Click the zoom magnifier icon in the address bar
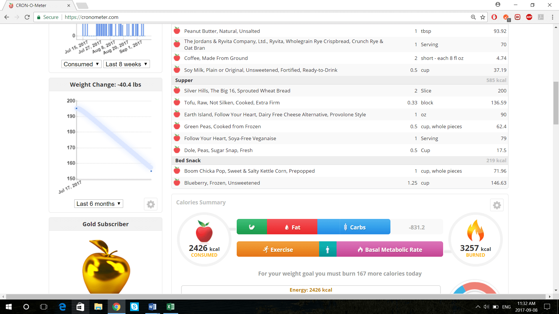The width and height of the screenshot is (559, 314). click(473, 17)
